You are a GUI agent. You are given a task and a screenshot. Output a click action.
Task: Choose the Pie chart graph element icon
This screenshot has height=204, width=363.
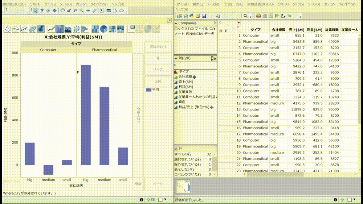click(103, 29)
